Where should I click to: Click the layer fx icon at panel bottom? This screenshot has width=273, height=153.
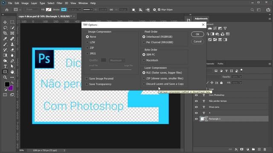point(236,149)
